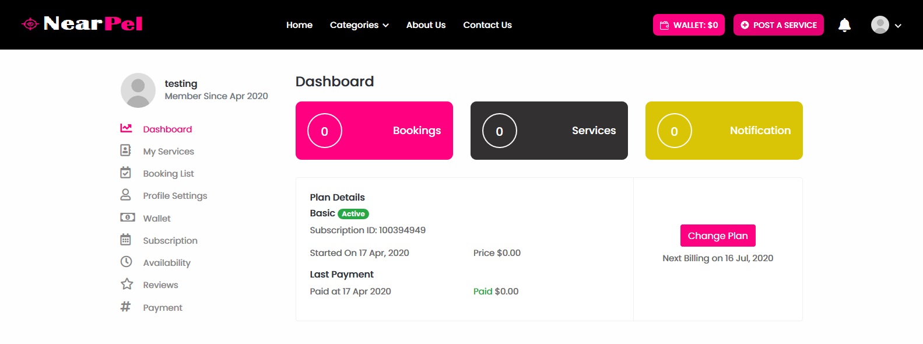Click the Post a Service button

click(x=778, y=25)
